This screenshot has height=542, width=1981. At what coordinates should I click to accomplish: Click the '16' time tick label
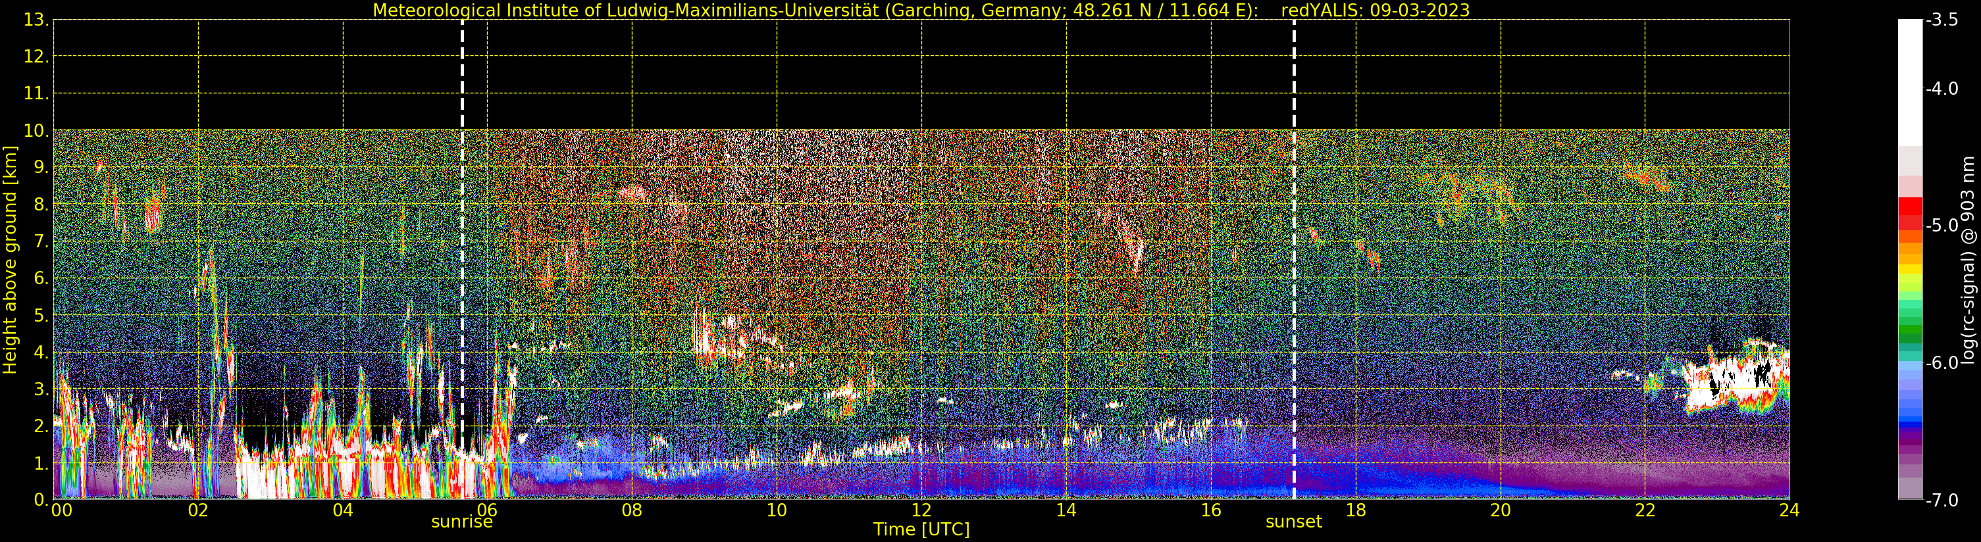(x=1211, y=510)
